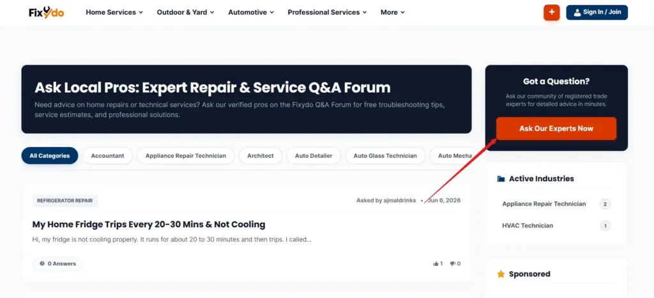Select the Auto Mechanic category pill
The image size is (654, 298).
click(x=451, y=155)
